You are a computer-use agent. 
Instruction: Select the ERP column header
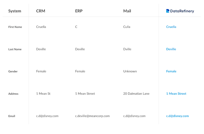coord(79,11)
